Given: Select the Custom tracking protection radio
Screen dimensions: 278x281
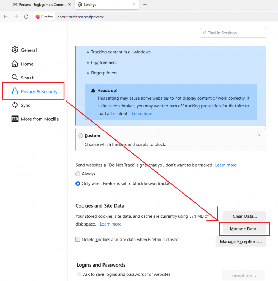Looking at the screenshot, I should point(81,136).
